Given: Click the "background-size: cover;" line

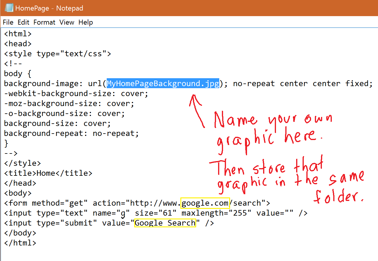Looking at the screenshot, I should coord(58,124).
